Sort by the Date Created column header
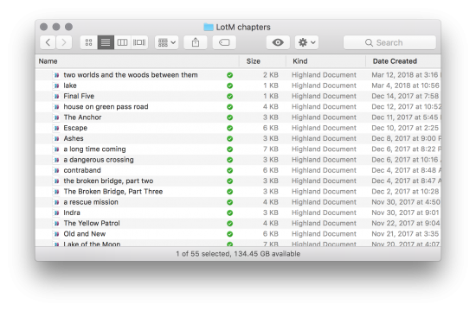476x311 pixels. coord(403,61)
